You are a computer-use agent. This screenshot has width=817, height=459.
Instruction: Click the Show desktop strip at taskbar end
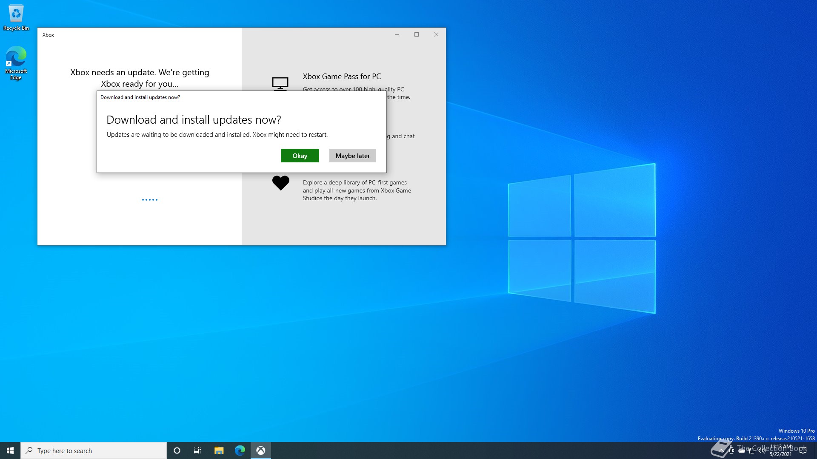point(815,450)
